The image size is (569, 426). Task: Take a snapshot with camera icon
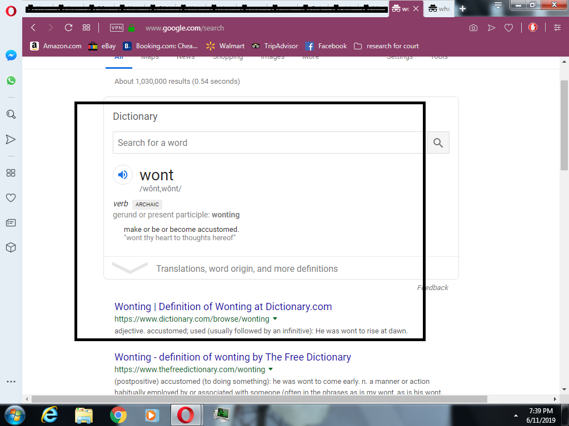tap(473, 28)
